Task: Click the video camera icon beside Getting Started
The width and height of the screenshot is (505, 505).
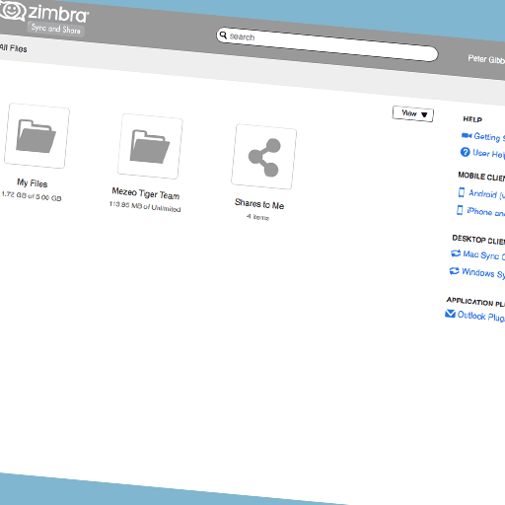Action: click(467, 135)
